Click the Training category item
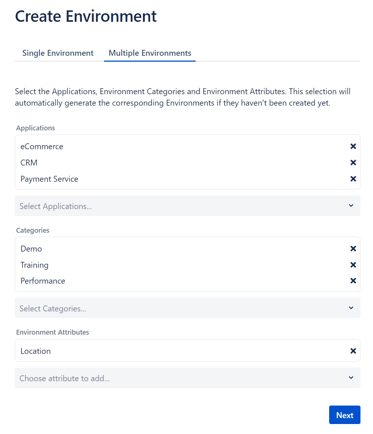The height and width of the screenshot is (434, 373). tap(34, 265)
